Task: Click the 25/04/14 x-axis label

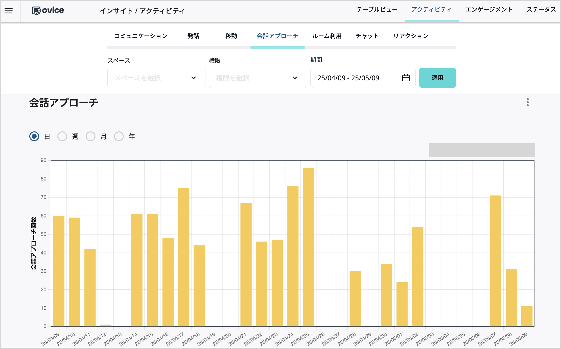Action: click(128, 339)
